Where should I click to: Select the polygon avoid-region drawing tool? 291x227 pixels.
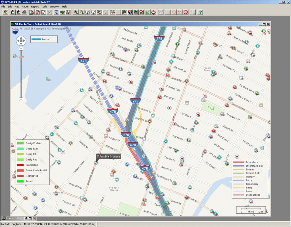[x=180, y=12]
